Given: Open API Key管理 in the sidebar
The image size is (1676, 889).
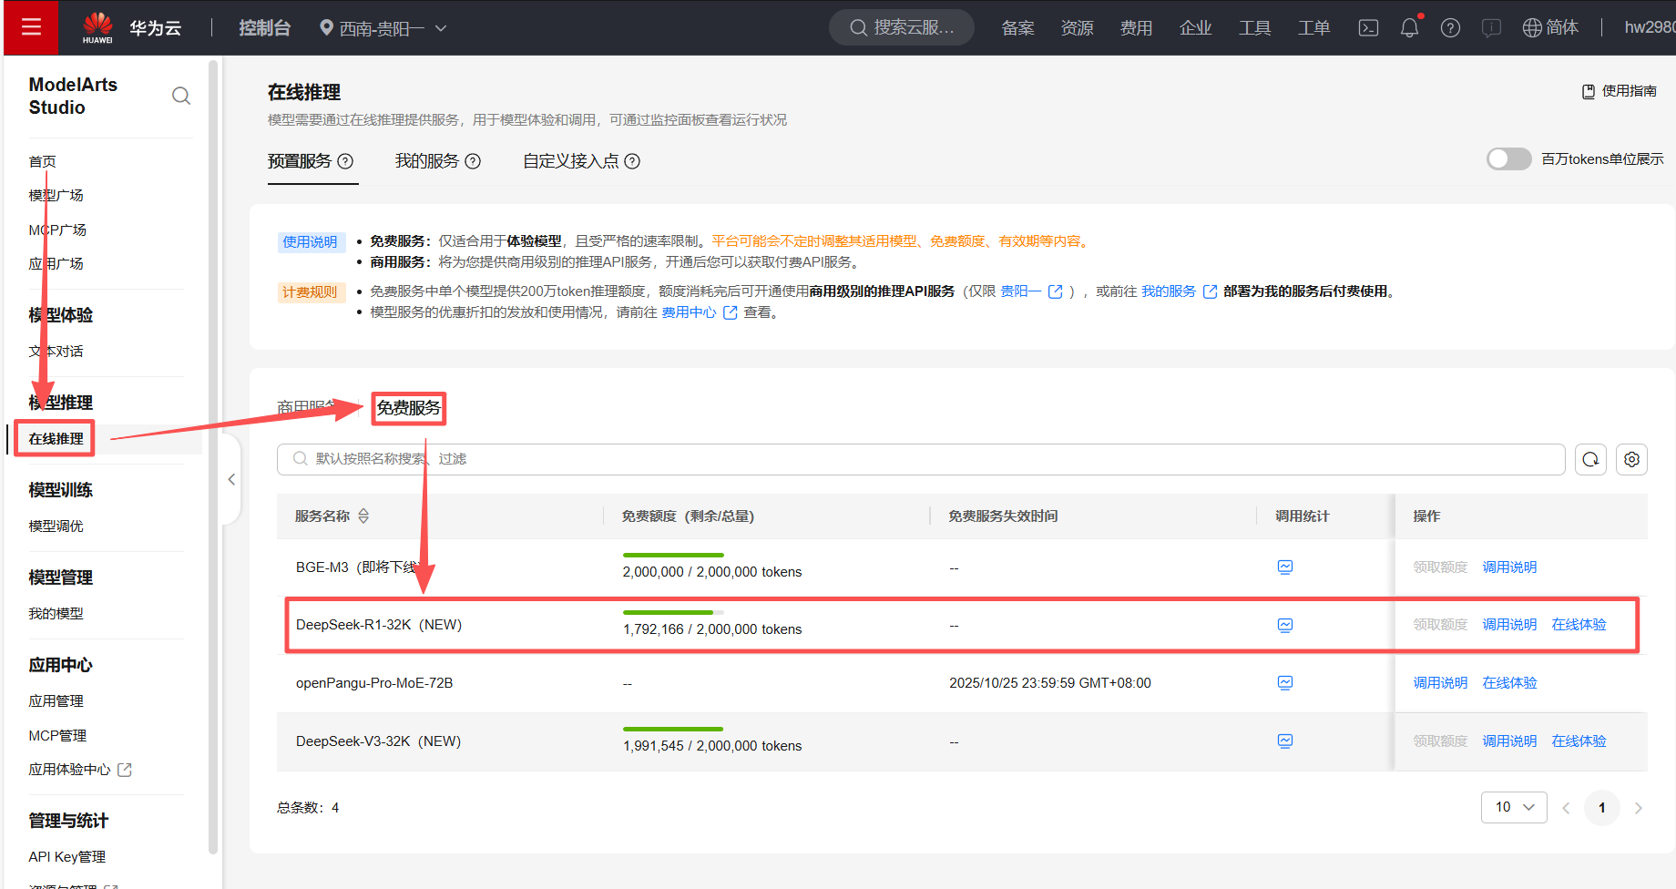Looking at the screenshot, I should (x=66, y=857).
